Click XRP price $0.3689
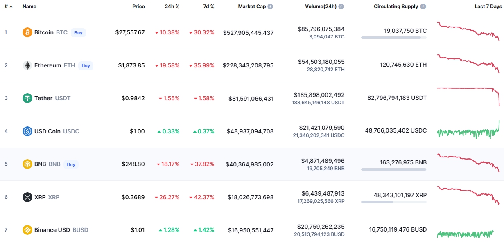The height and width of the screenshot is (243, 504). pyautogui.click(x=133, y=197)
